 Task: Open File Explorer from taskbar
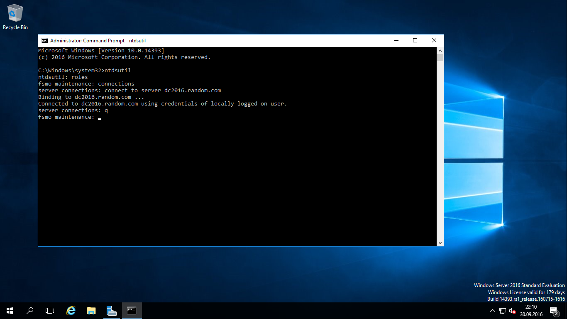[91, 311]
